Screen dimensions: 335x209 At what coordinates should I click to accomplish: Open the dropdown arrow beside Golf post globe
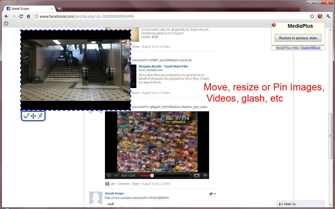coord(215,194)
